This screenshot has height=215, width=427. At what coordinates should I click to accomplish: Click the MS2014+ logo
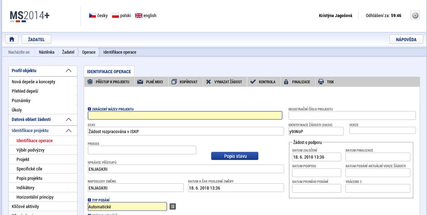click(x=30, y=16)
